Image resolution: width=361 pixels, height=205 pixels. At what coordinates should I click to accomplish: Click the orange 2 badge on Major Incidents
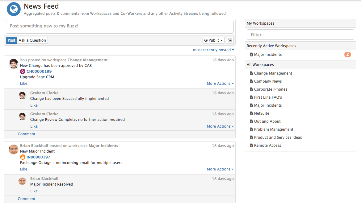click(x=347, y=55)
